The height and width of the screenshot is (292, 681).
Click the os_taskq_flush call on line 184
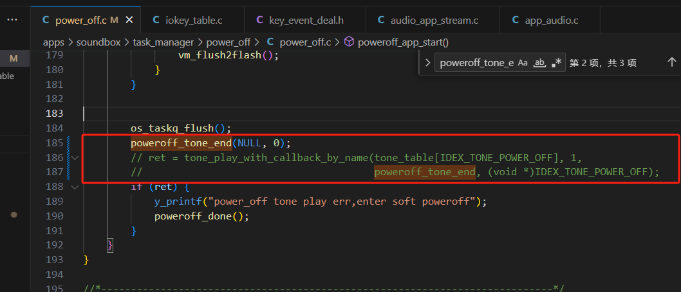point(173,128)
